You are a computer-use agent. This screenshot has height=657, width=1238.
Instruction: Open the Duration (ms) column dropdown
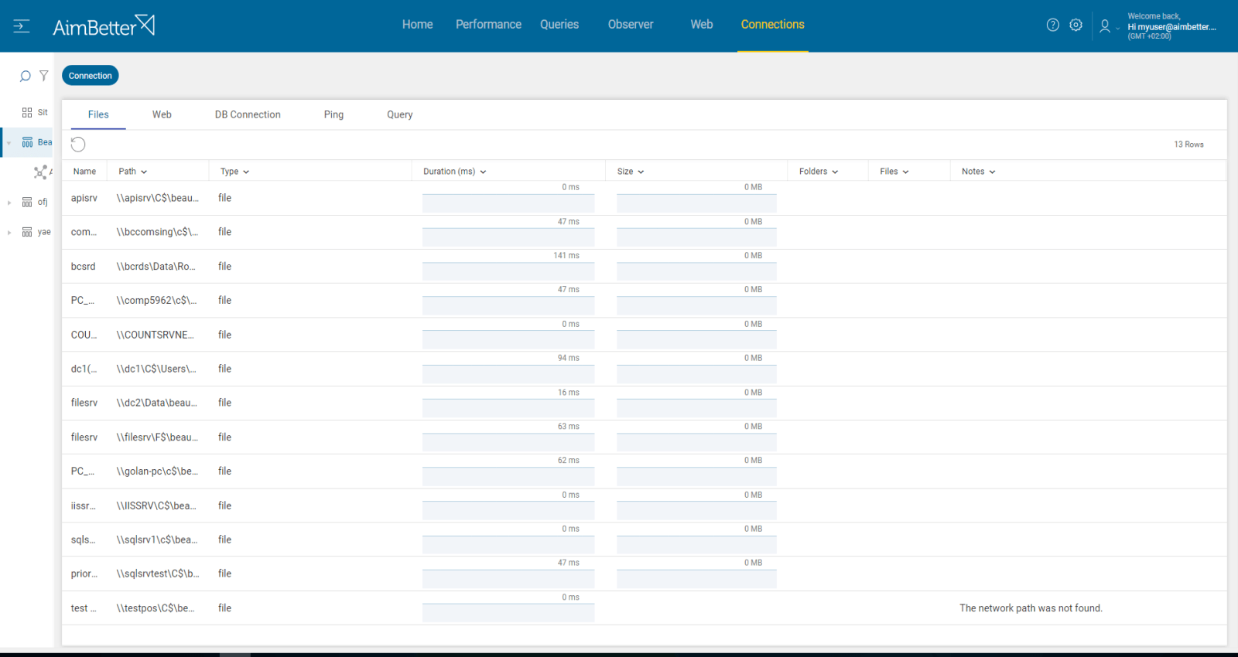coord(483,172)
